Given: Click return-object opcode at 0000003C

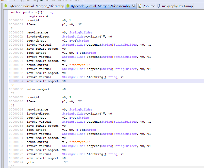Looking at the screenshot, I should [x=38, y=89].
